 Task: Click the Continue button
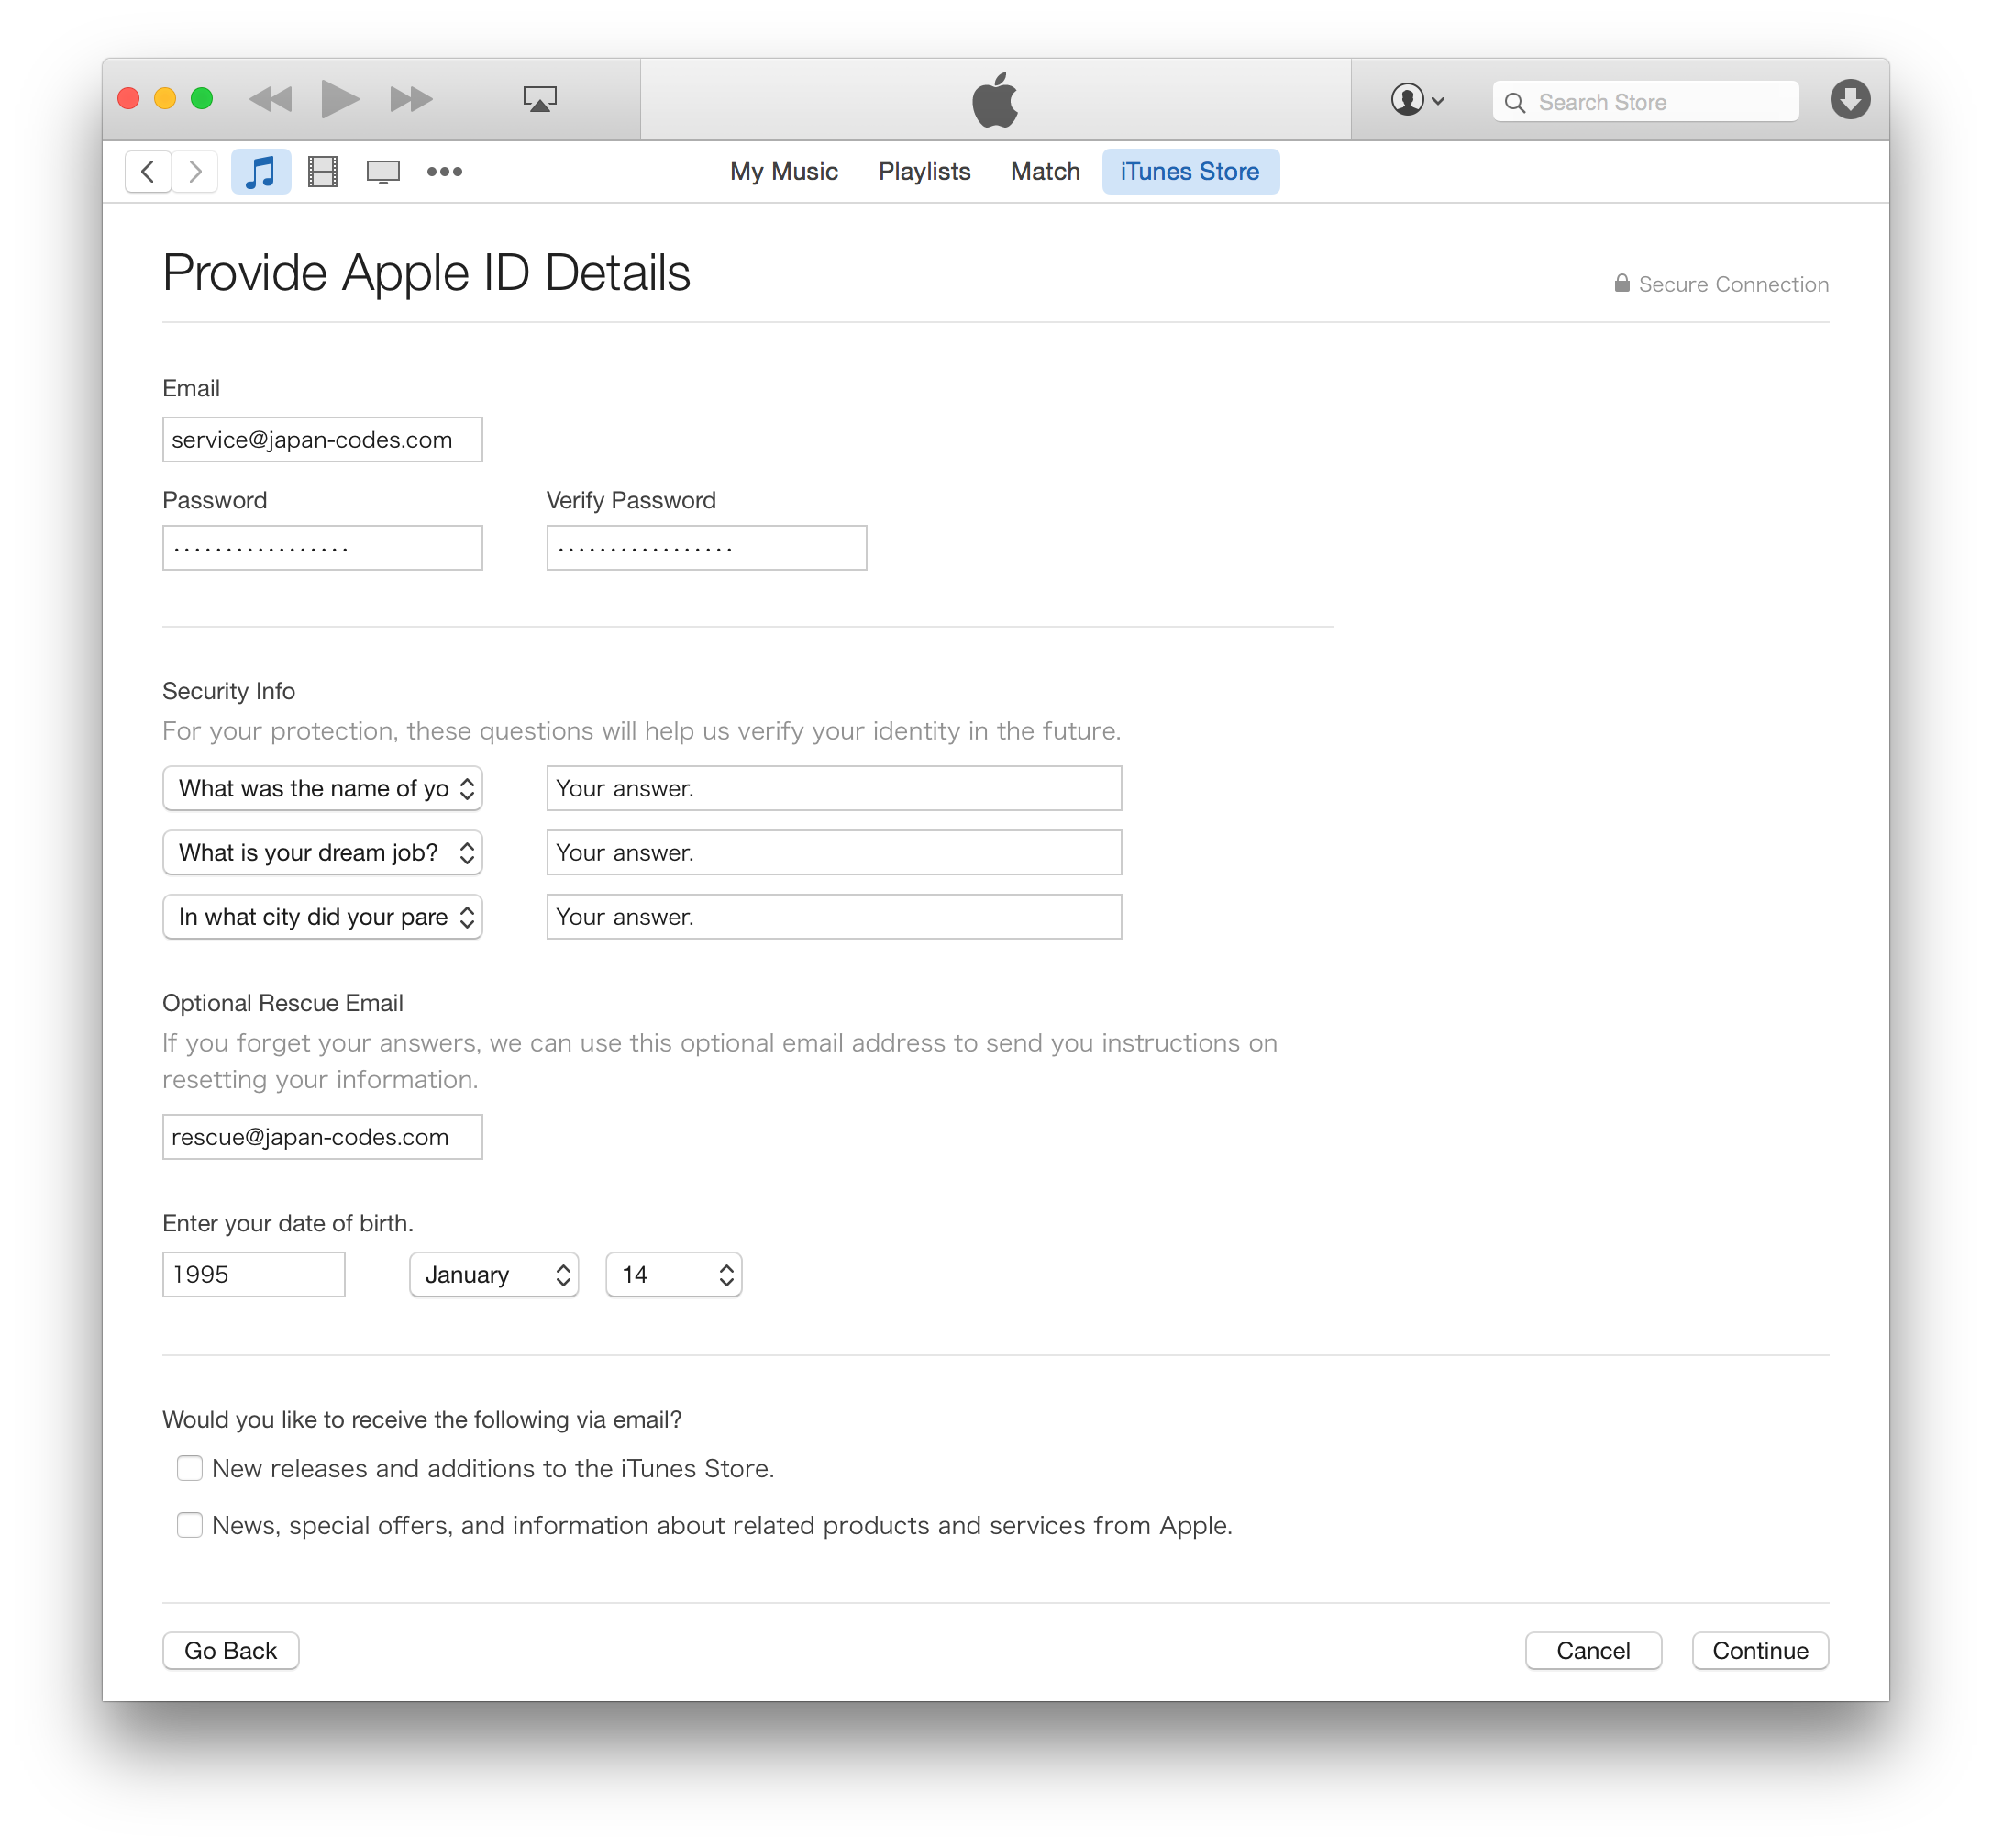coord(1759,1650)
